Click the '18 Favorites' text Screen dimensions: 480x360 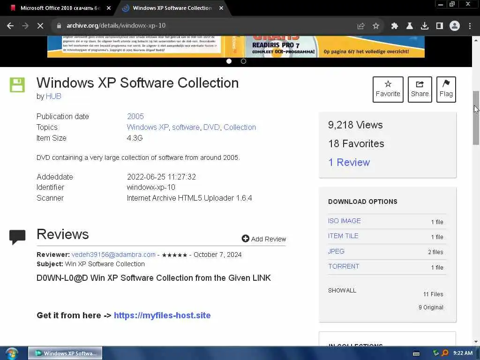point(356,143)
